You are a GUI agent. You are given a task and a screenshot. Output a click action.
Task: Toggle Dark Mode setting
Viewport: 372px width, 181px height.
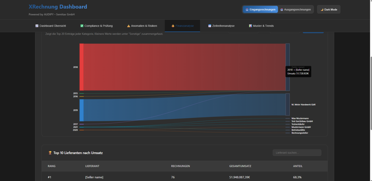pos(329,10)
